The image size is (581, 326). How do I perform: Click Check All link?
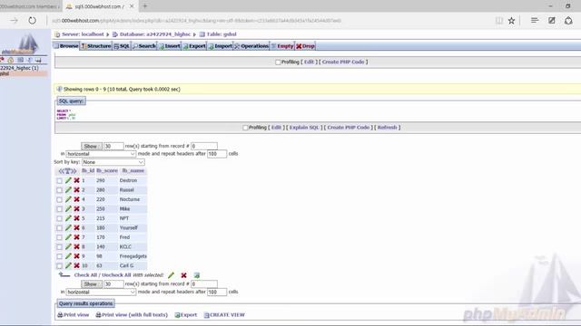85,275
